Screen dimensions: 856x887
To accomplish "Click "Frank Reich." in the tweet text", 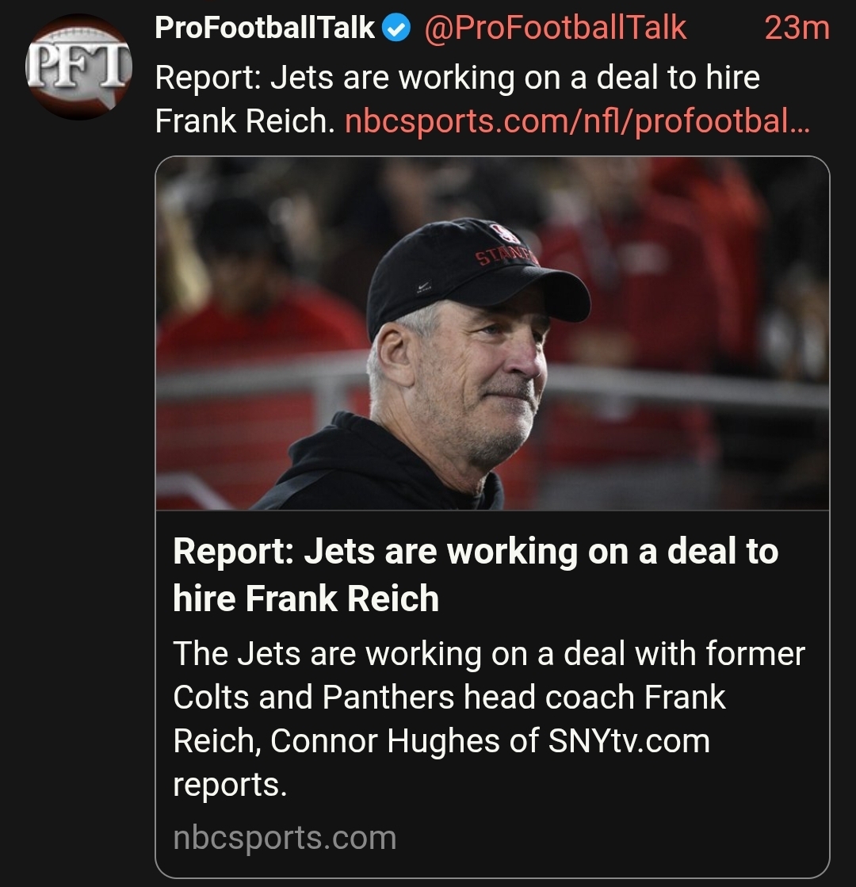I will pos(246,121).
